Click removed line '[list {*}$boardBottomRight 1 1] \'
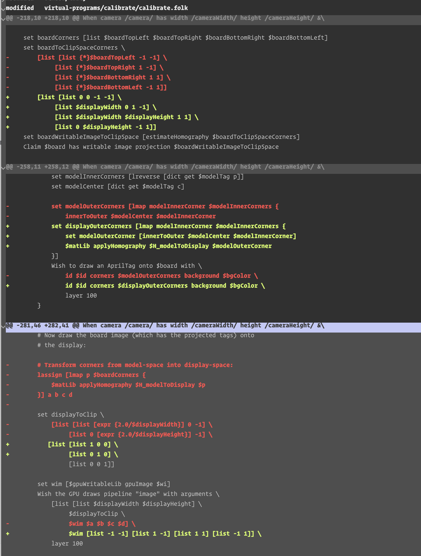Screen dimensions: 421x556 coord(113,78)
